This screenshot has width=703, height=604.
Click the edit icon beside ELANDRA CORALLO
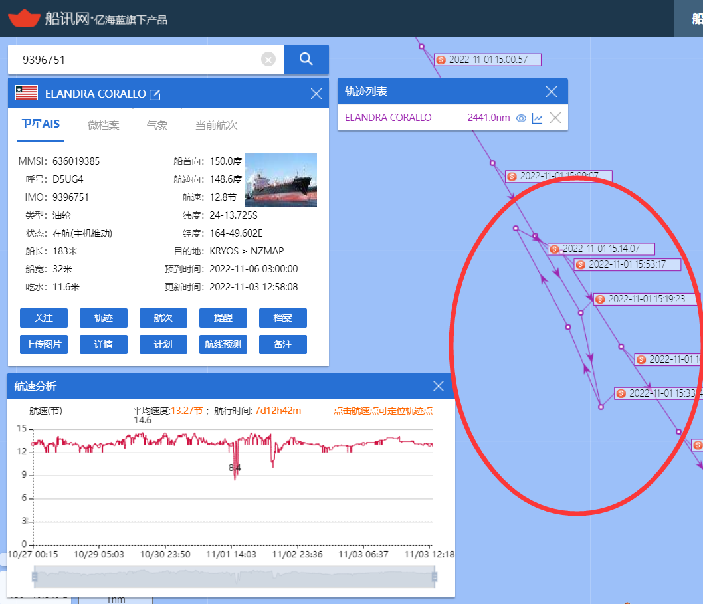[155, 94]
